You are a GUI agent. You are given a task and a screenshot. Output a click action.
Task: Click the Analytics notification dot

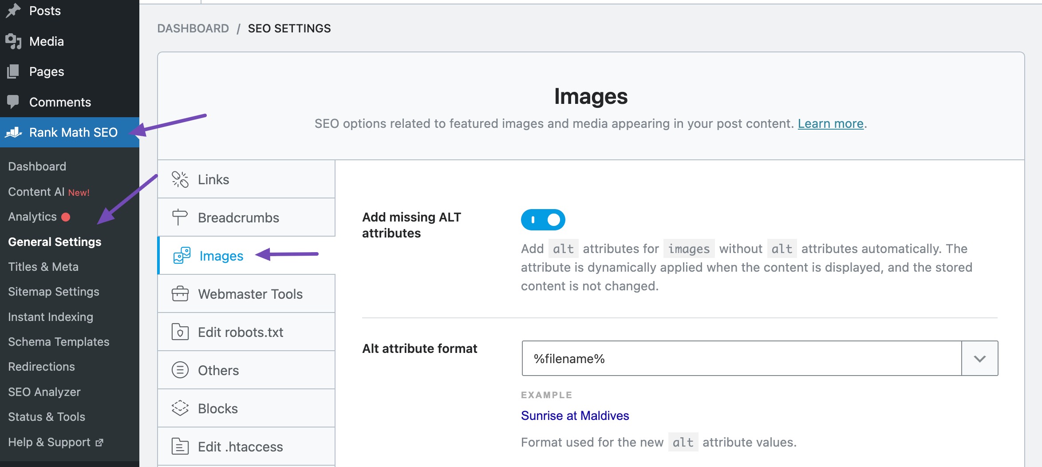(x=66, y=217)
